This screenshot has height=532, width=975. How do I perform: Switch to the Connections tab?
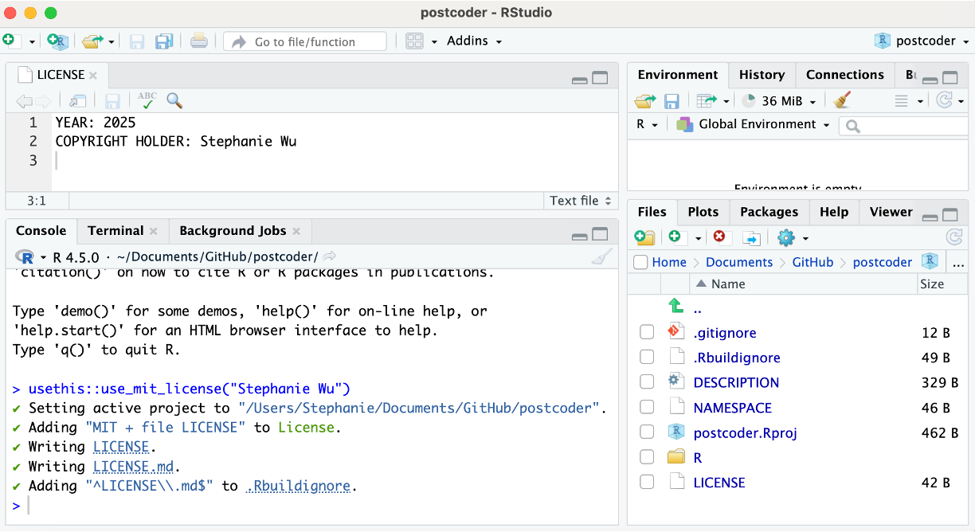point(844,75)
